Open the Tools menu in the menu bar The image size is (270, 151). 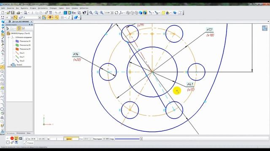pyautogui.click(x=43, y=8)
